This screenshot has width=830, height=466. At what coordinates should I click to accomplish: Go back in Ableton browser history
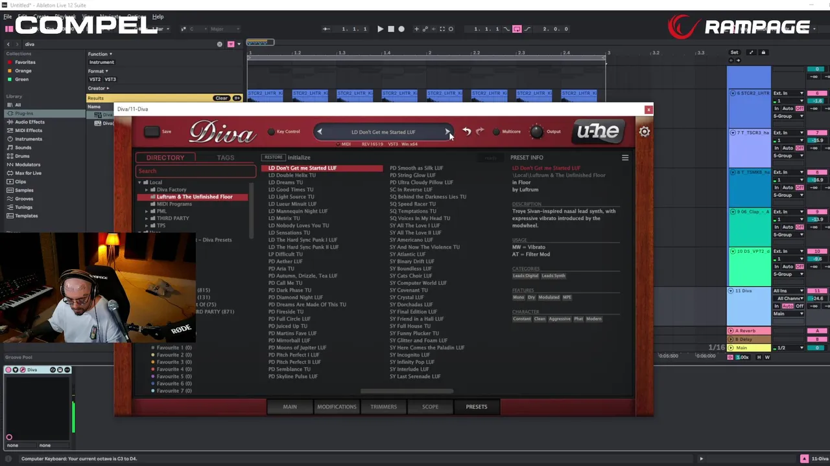8,44
